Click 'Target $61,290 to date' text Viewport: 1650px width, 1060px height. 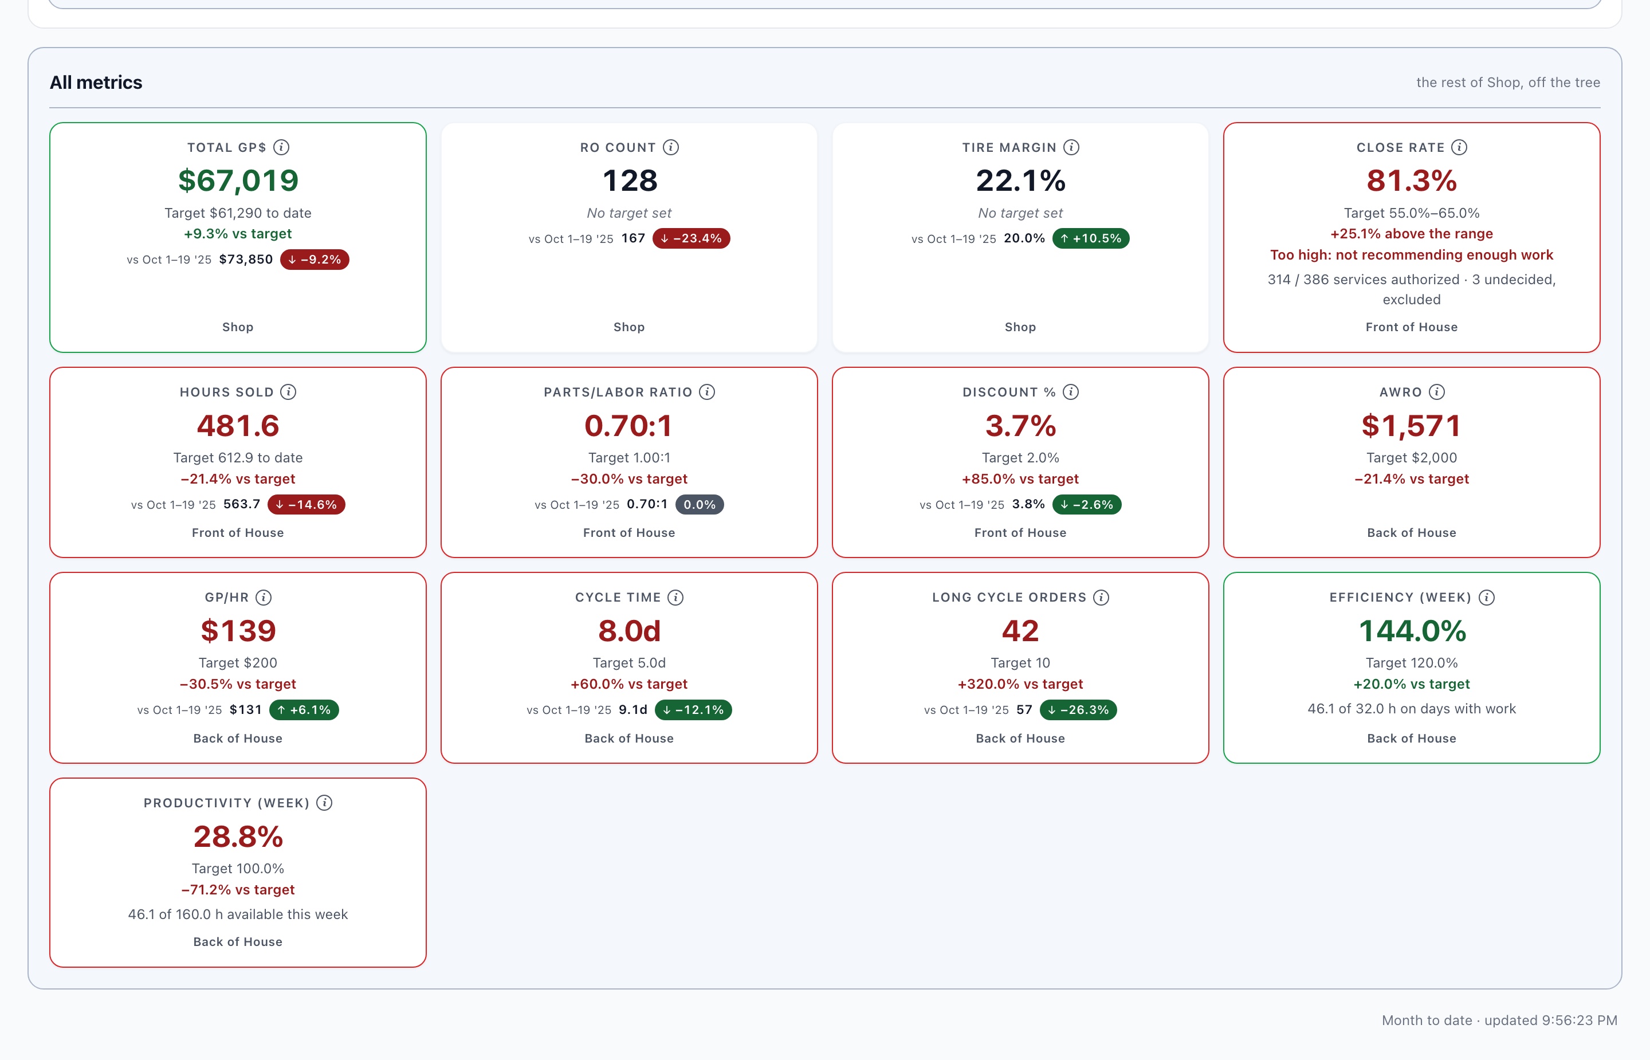(238, 213)
